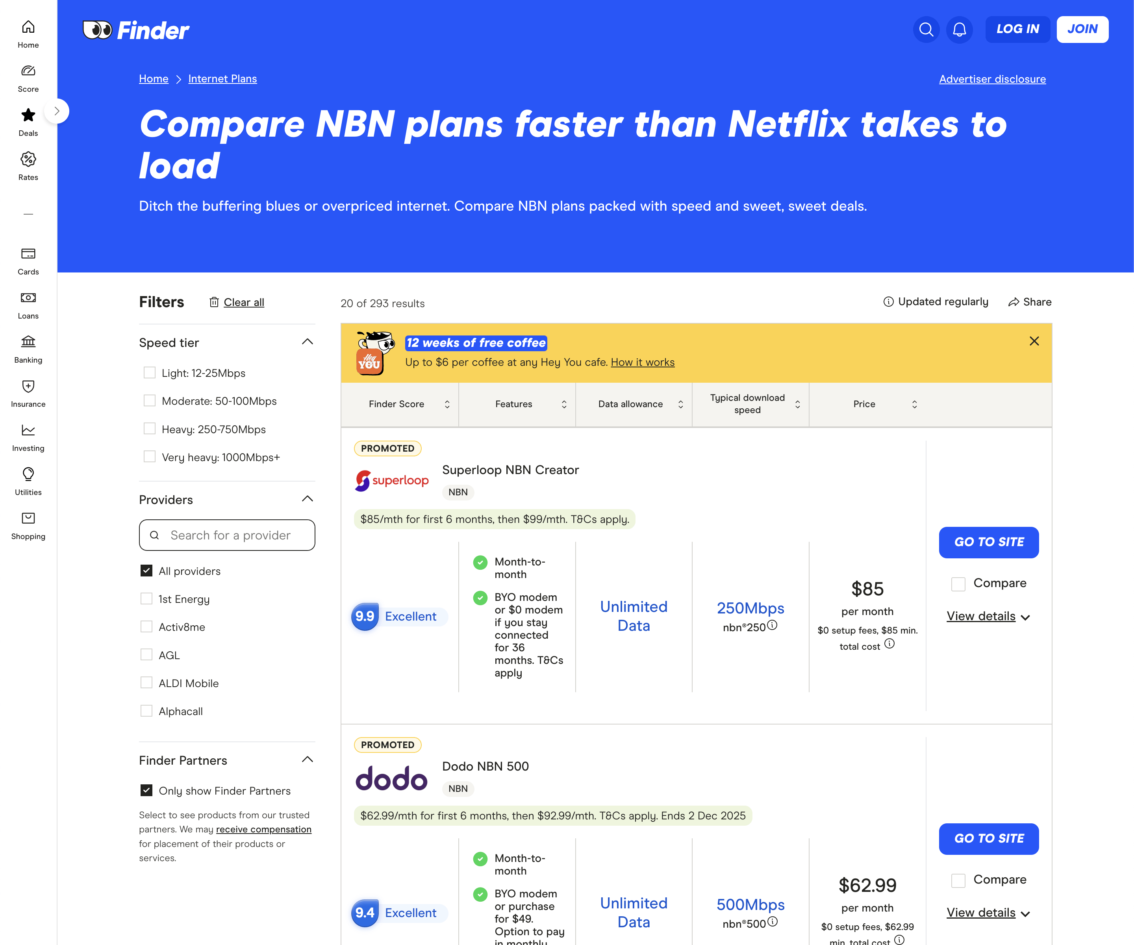Viewport: 1134px width, 945px height.
Task: Click the 9.9 Finder Score badge
Action: tap(365, 616)
